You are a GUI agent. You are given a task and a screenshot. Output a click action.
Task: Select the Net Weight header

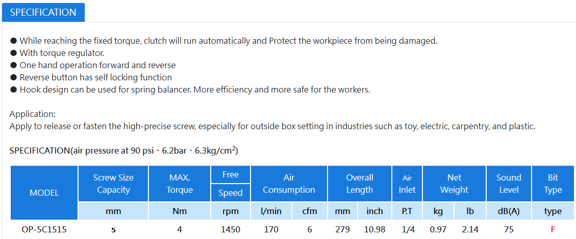[455, 184]
